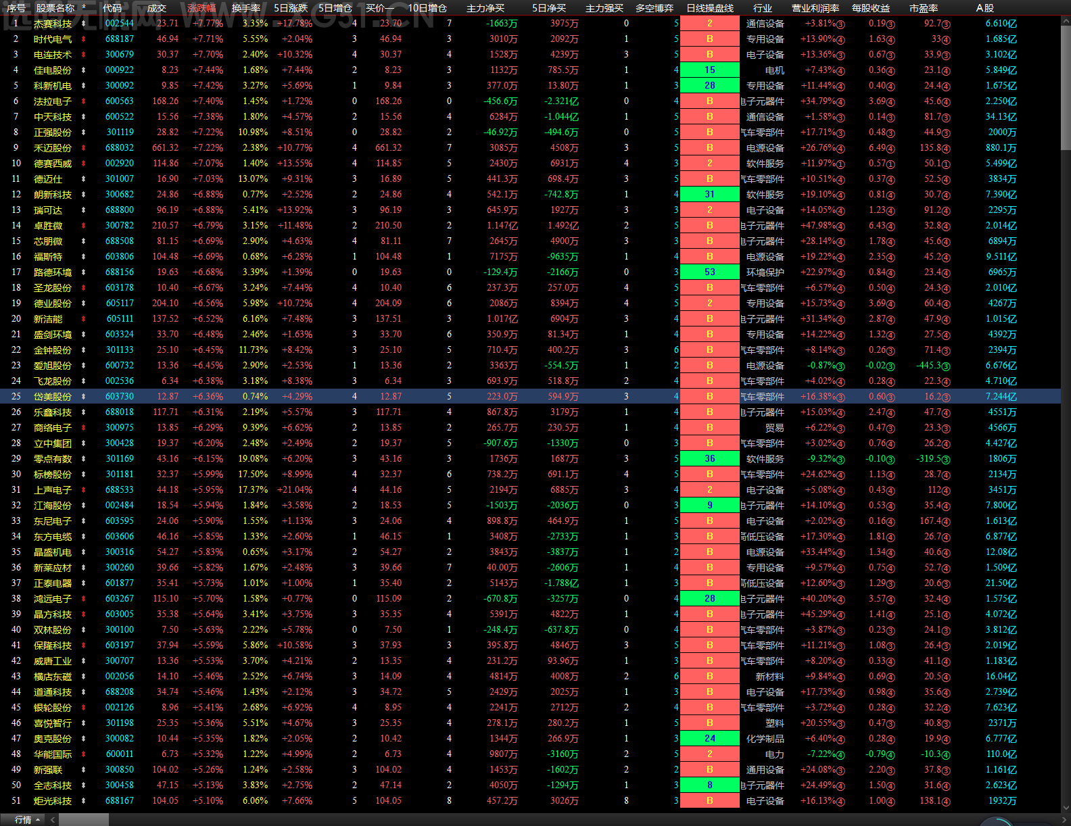Click the 代码 column header
This screenshot has width=1071, height=826.
pos(112,8)
